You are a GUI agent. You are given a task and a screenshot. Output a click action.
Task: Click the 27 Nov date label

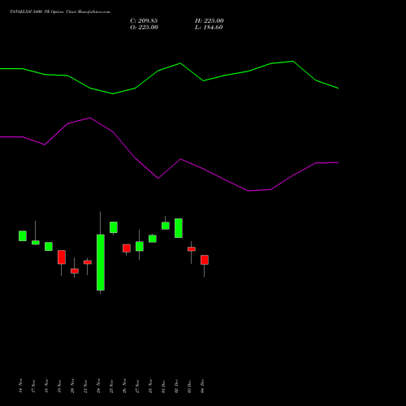click(x=137, y=386)
